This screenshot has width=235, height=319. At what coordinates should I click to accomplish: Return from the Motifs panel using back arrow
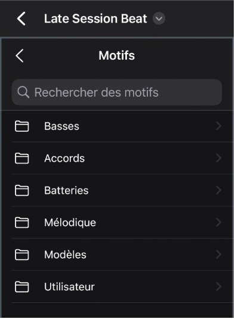pos(20,55)
